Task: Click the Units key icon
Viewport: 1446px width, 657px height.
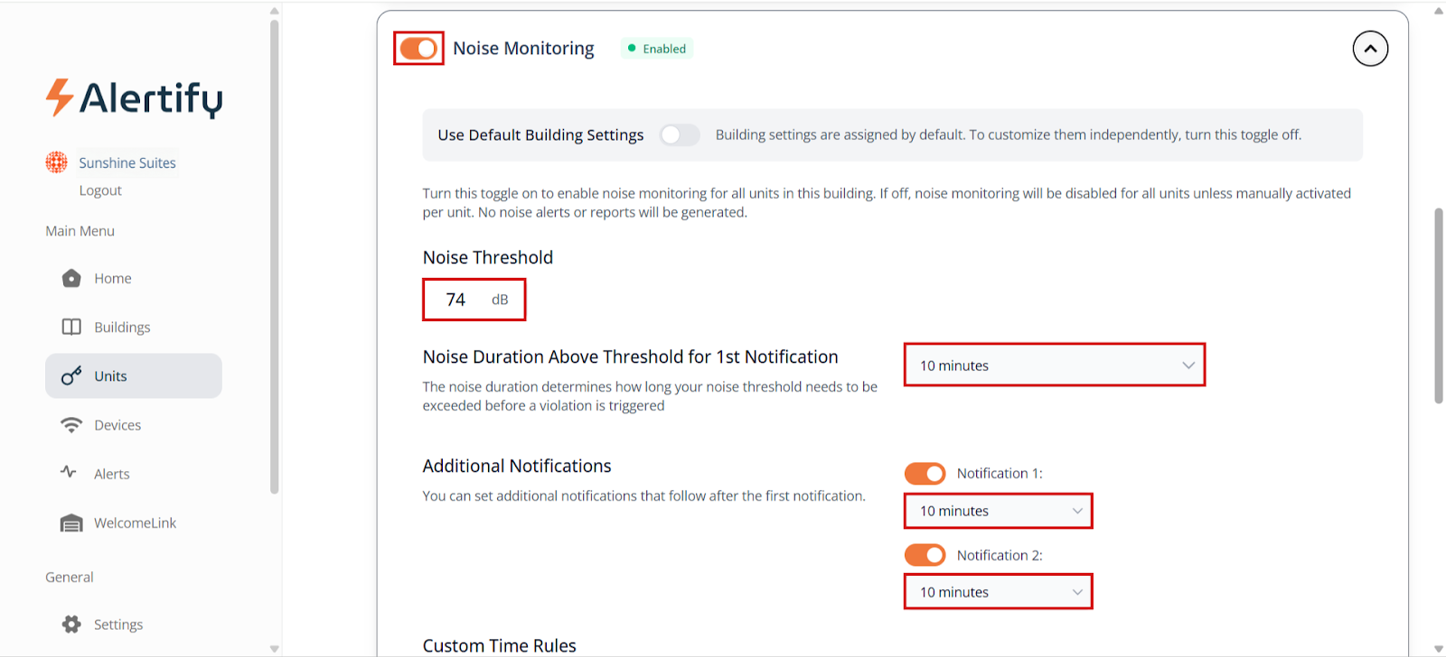Action: pos(71,376)
